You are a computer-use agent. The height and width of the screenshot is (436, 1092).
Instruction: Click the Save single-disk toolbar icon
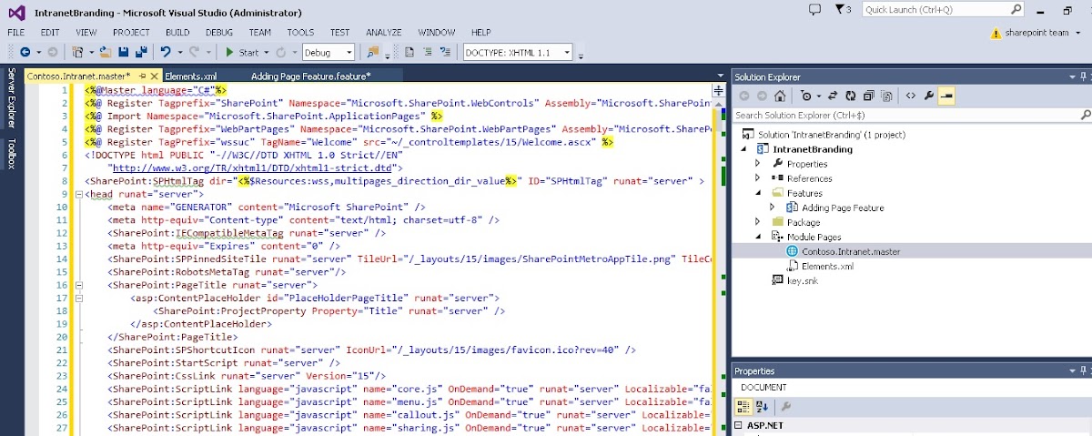[124, 52]
